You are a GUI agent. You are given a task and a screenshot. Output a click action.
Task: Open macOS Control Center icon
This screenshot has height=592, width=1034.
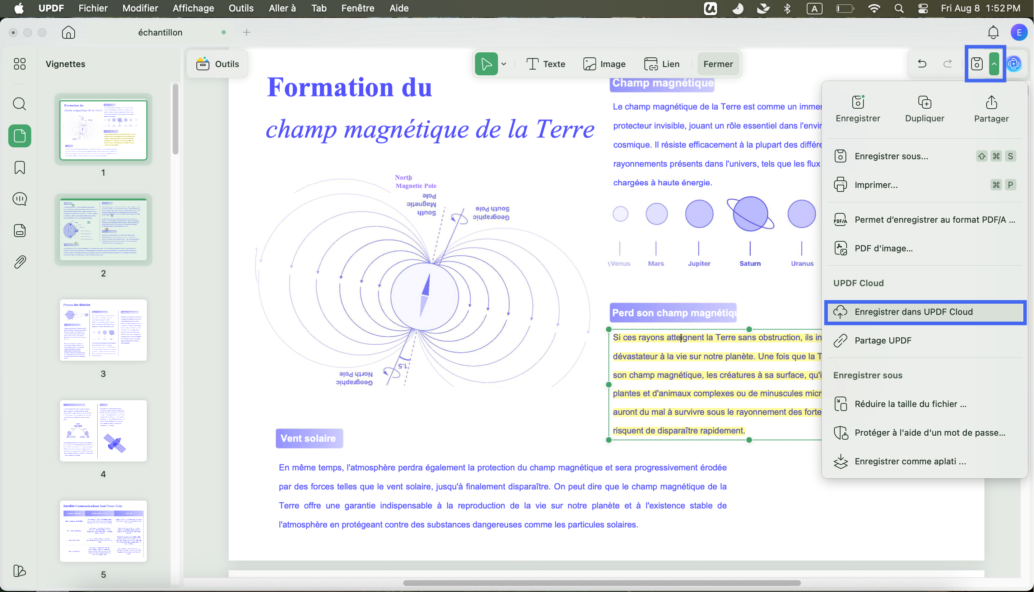pos(923,8)
